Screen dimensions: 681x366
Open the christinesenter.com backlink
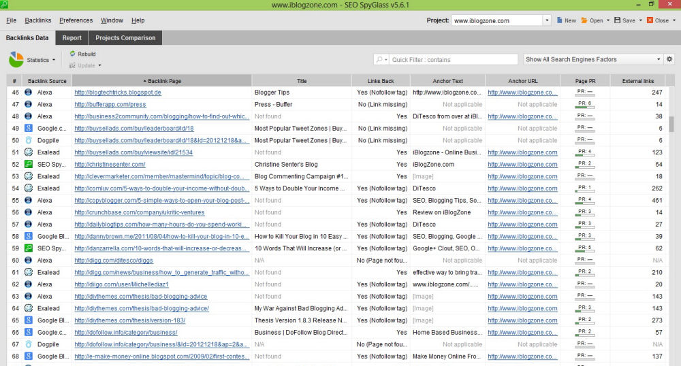pos(110,165)
